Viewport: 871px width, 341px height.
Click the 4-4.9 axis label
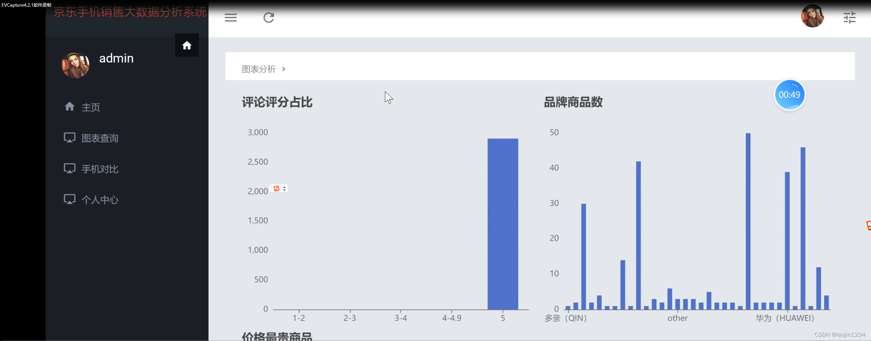[452, 318]
